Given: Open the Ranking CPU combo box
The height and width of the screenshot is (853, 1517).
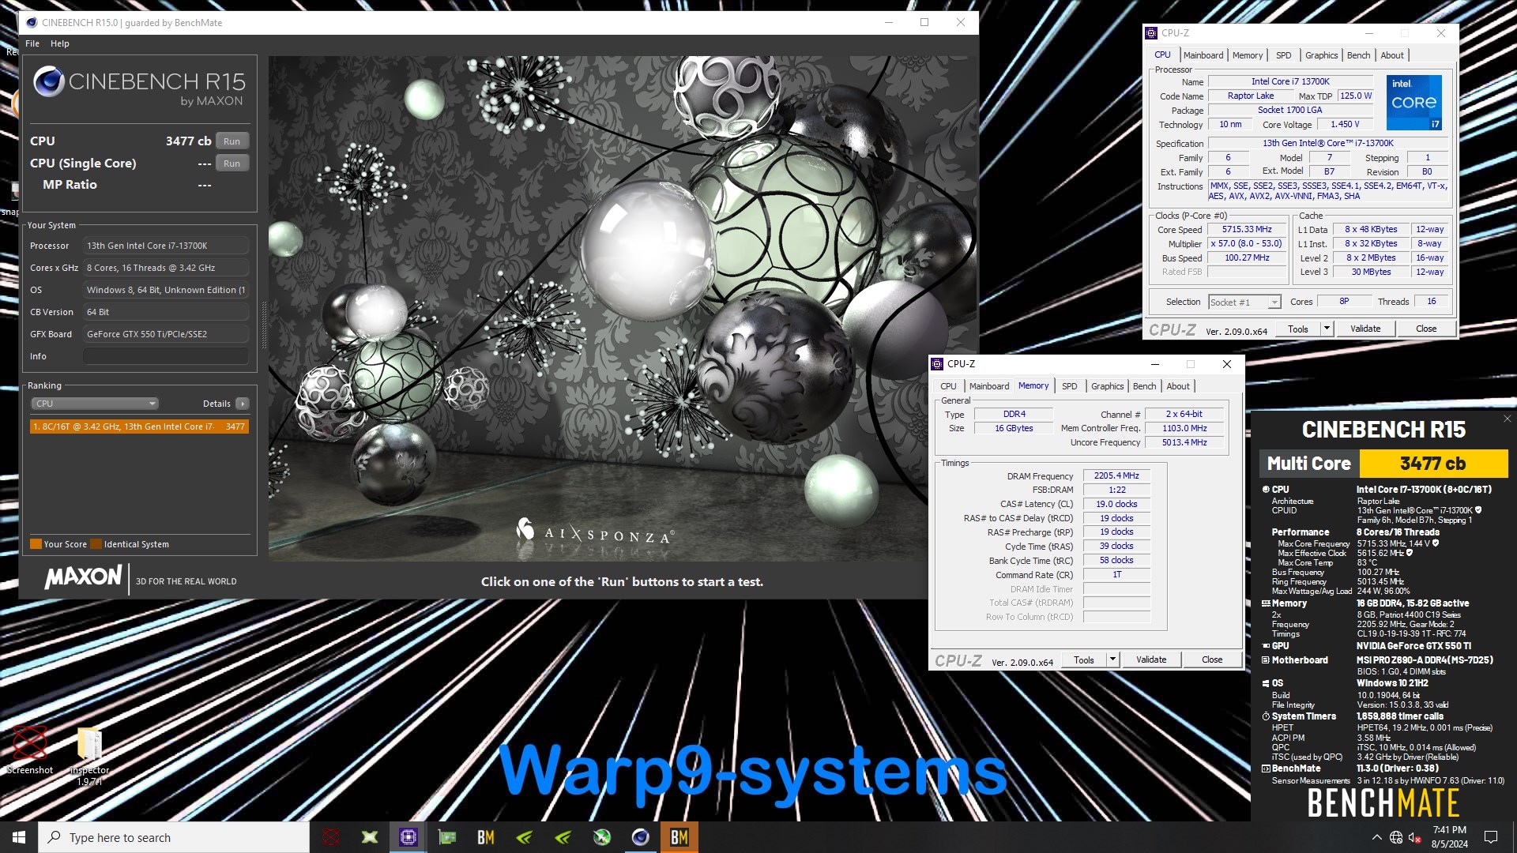Looking at the screenshot, I should [x=95, y=404].
